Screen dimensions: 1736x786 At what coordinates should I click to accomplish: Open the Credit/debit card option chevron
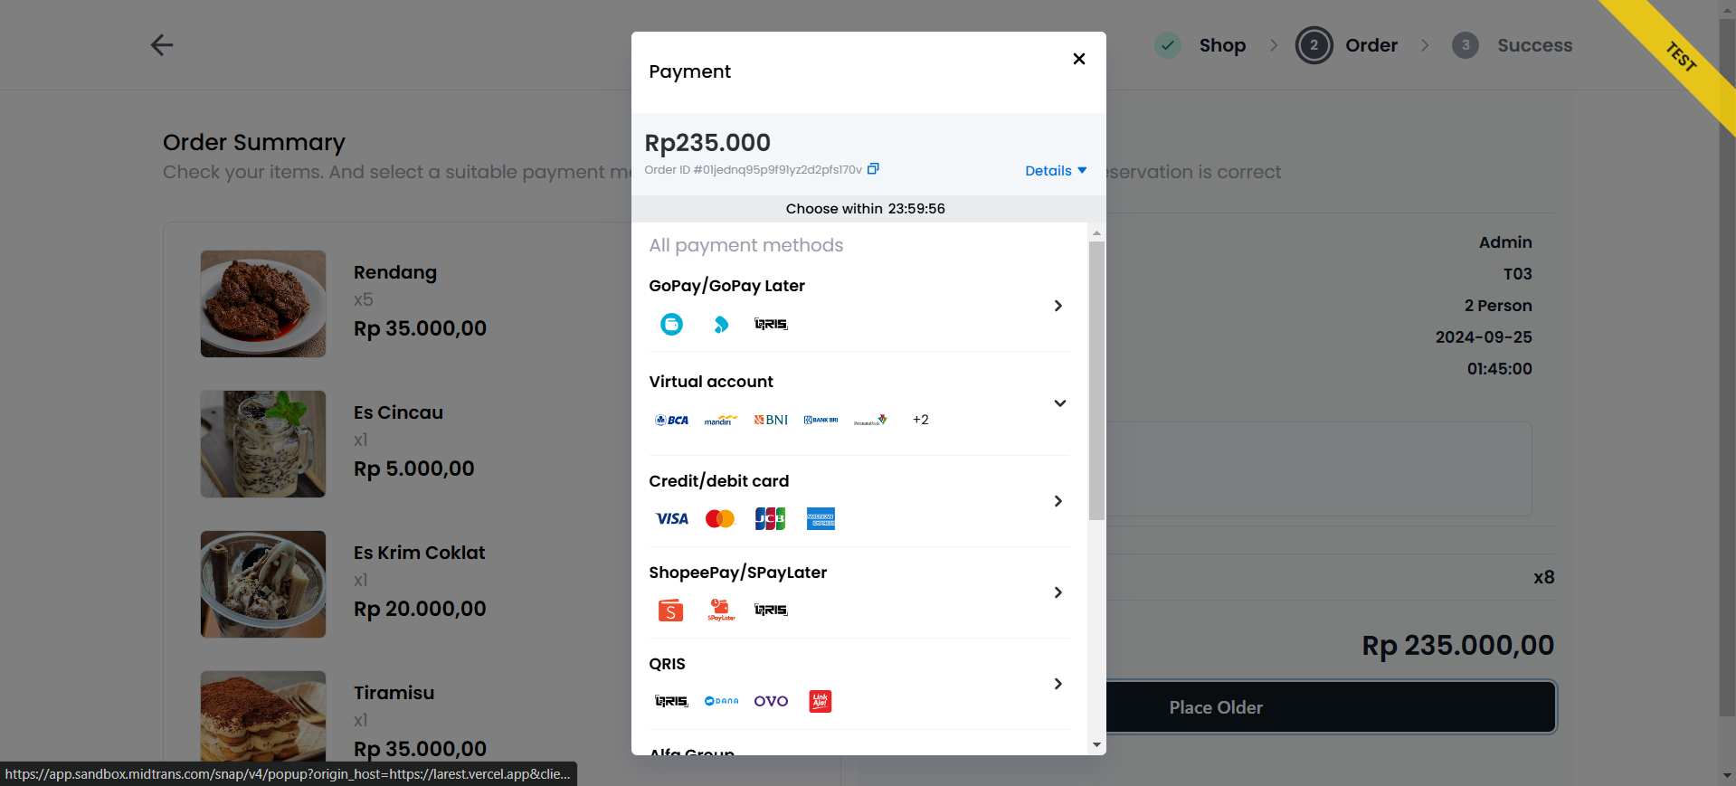pyautogui.click(x=1058, y=501)
